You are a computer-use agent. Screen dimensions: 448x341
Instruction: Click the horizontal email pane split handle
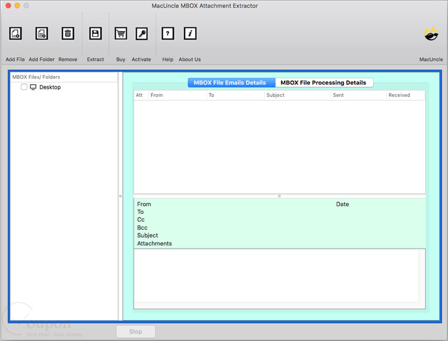coord(279,196)
